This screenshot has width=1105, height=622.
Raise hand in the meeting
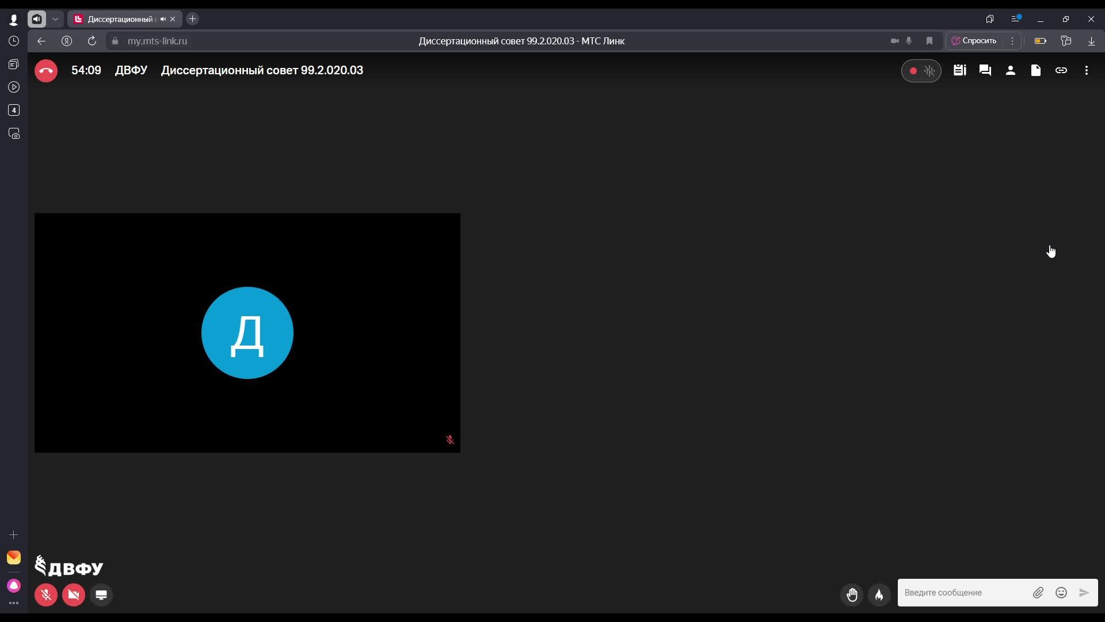(852, 594)
